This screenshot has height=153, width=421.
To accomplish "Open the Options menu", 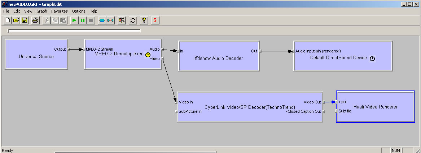I will pyautogui.click(x=79, y=11).
